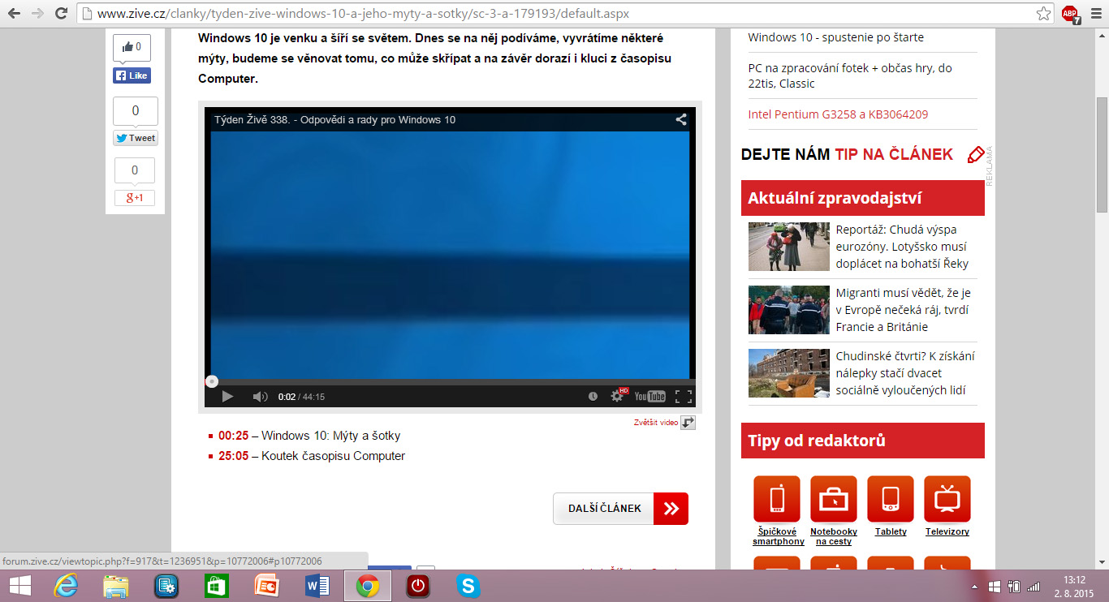Open the Adblock Plus extension
The width and height of the screenshot is (1109, 602).
coord(1071,14)
